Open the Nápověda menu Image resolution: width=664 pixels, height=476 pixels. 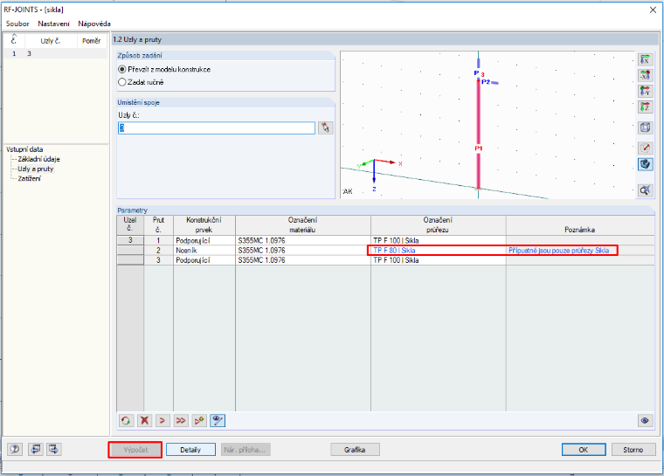pyautogui.click(x=94, y=24)
